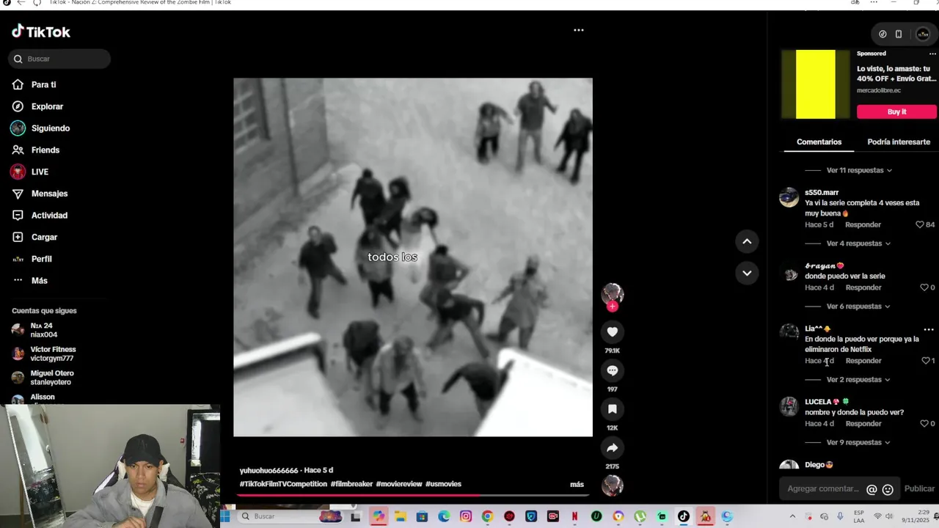
Task: Seek on the video progress bar
Action: coord(412,495)
